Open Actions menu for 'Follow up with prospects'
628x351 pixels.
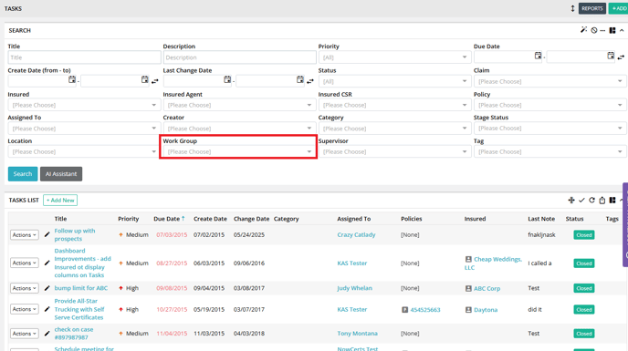[25, 235]
